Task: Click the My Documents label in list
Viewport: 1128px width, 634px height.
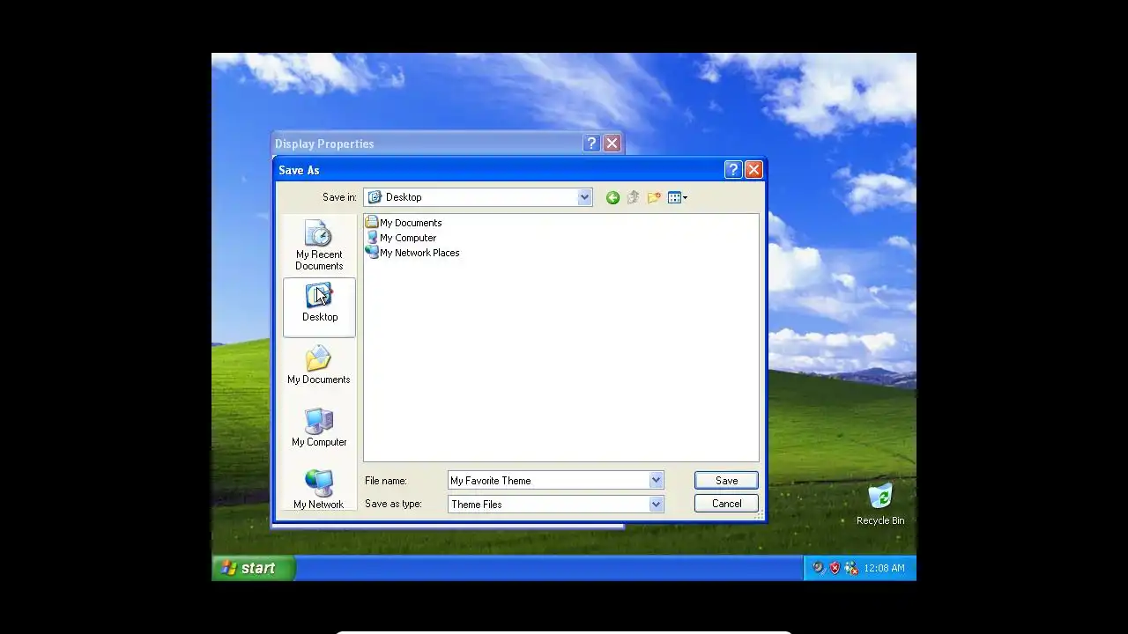Action: pyautogui.click(x=411, y=223)
